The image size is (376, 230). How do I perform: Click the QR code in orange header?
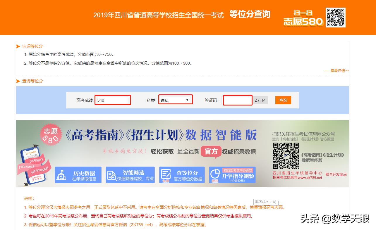(336, 18)
